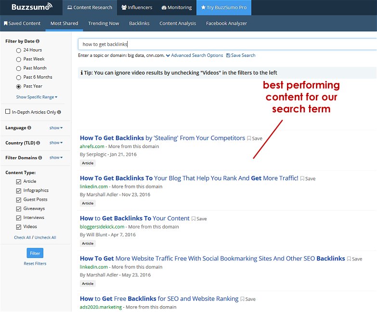Click into the topic search field
377x312 pixels.
point(227,44)
